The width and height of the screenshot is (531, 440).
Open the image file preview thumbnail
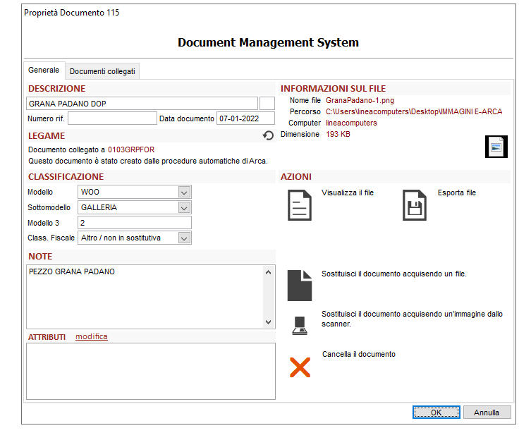pyautogui.click(x=496, y=147)
